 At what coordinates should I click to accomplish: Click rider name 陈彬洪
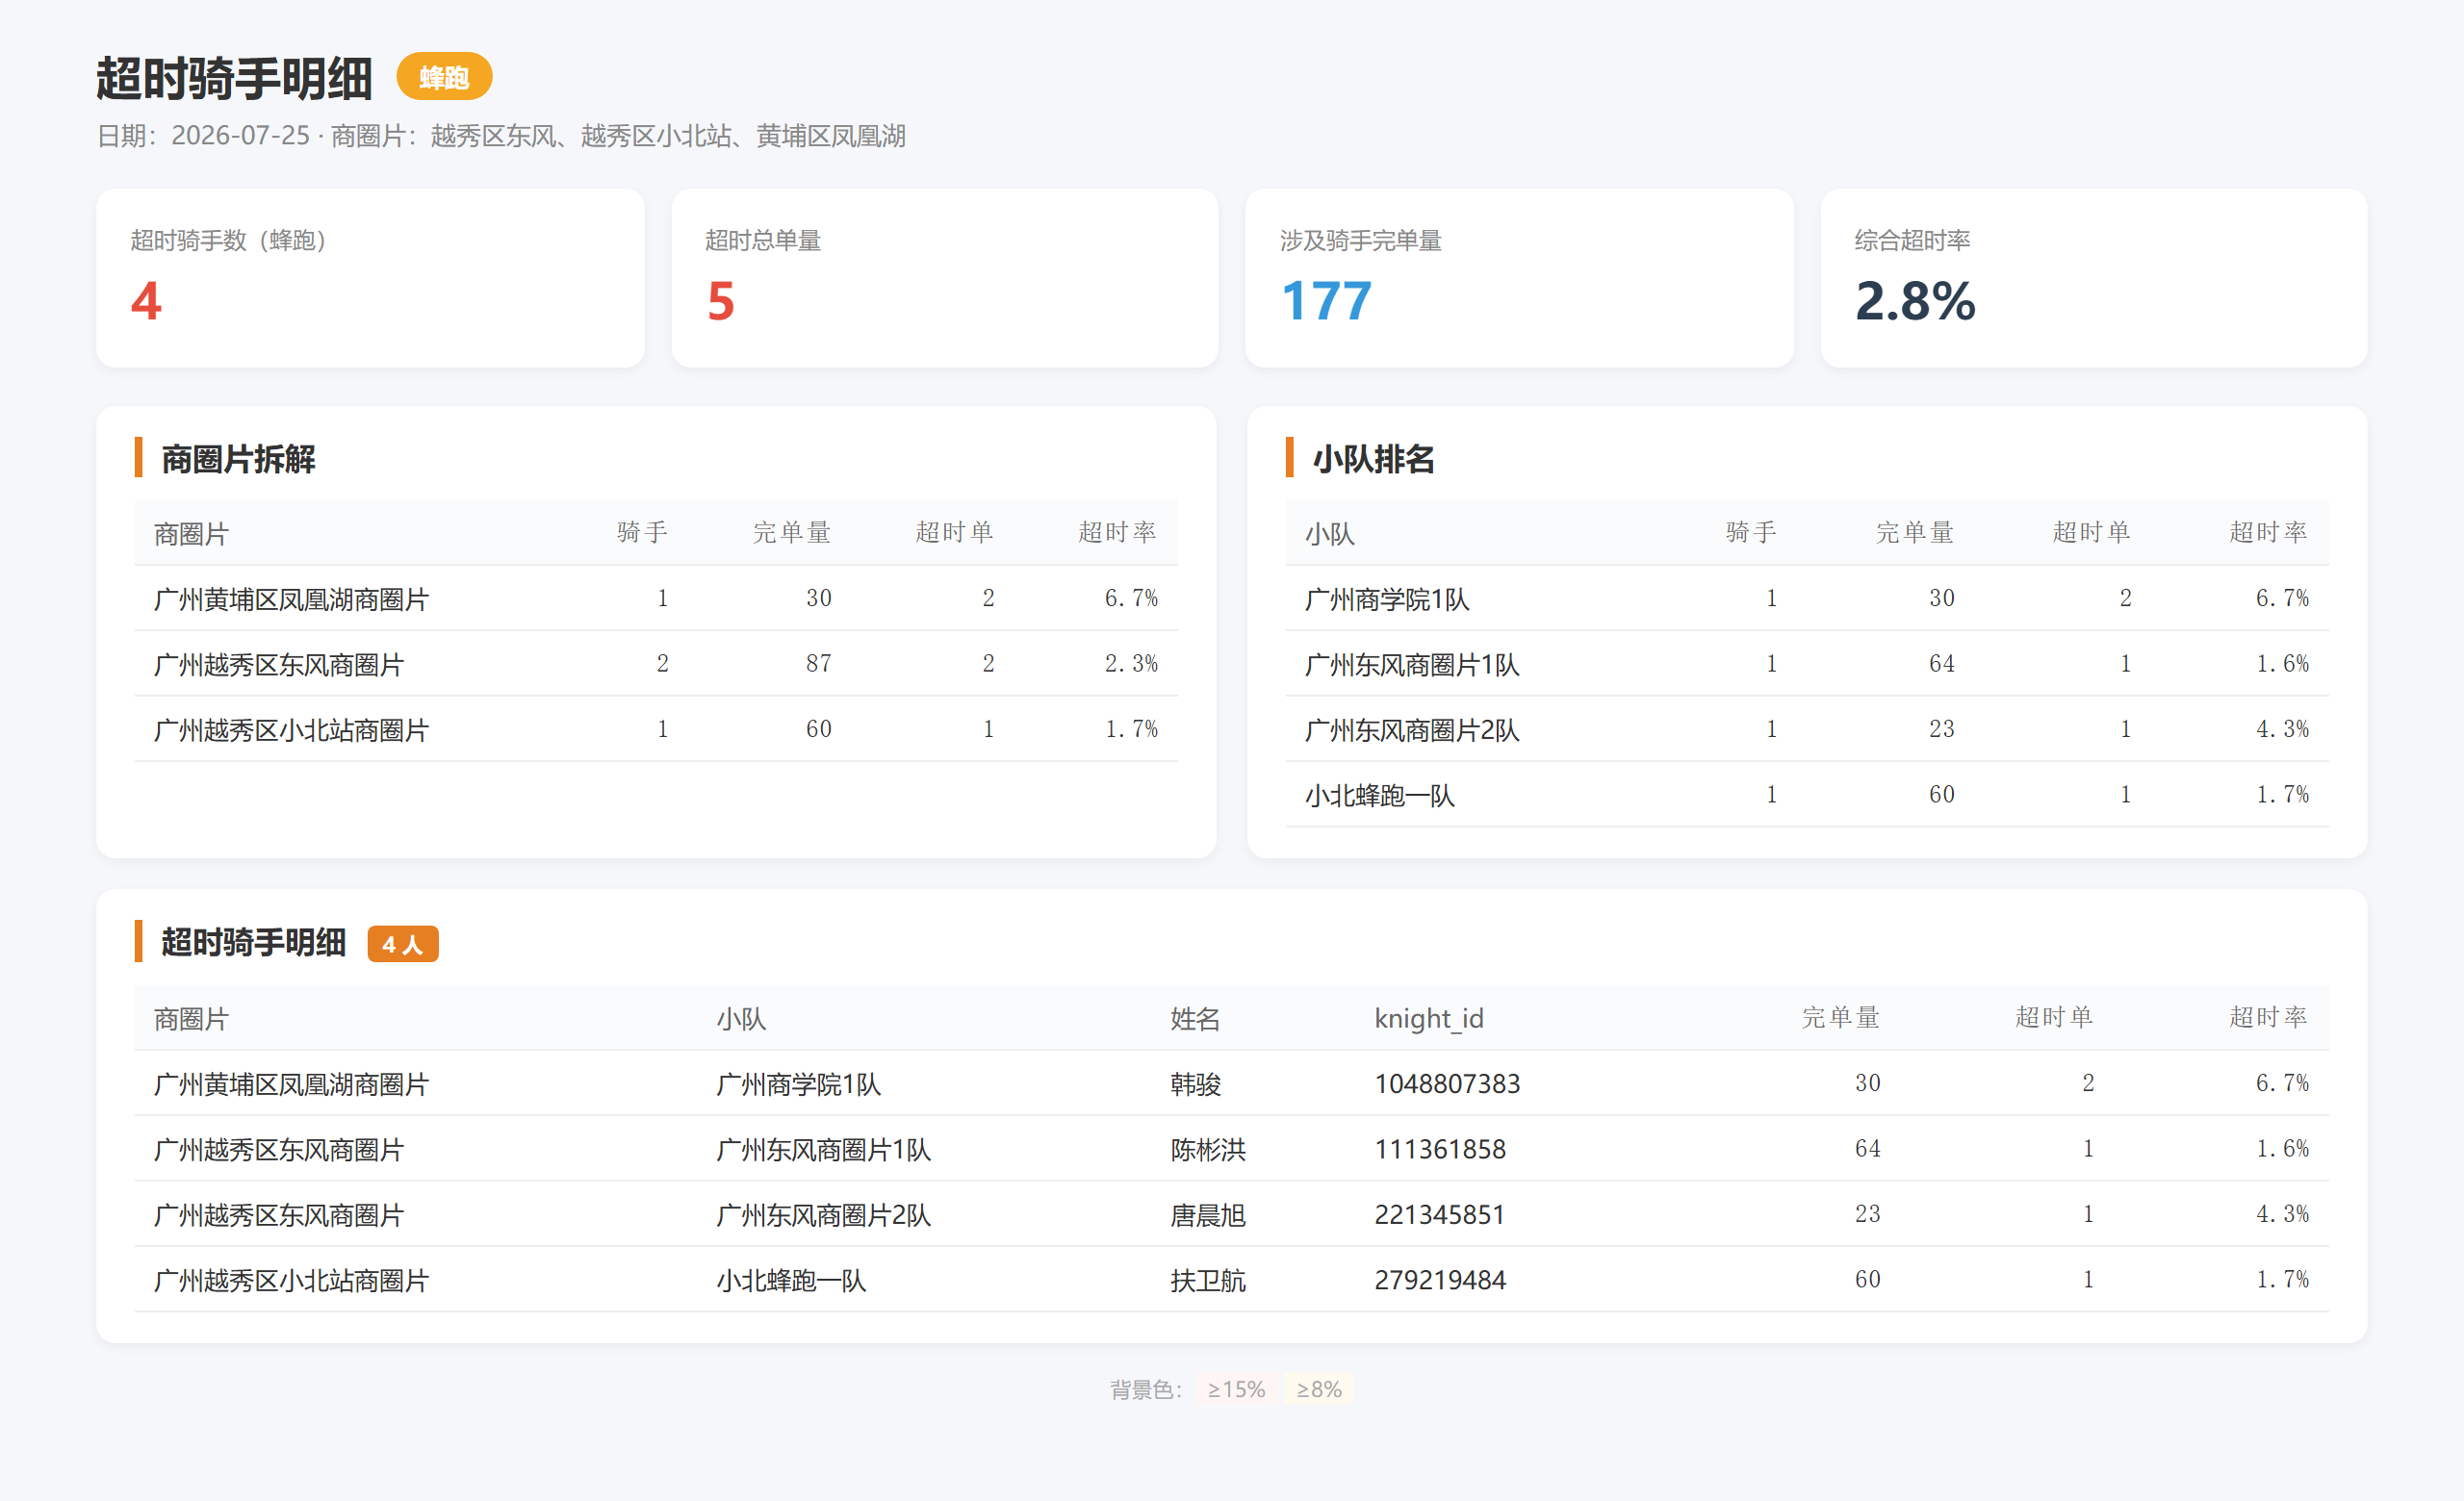(x=1208, y=1149)
